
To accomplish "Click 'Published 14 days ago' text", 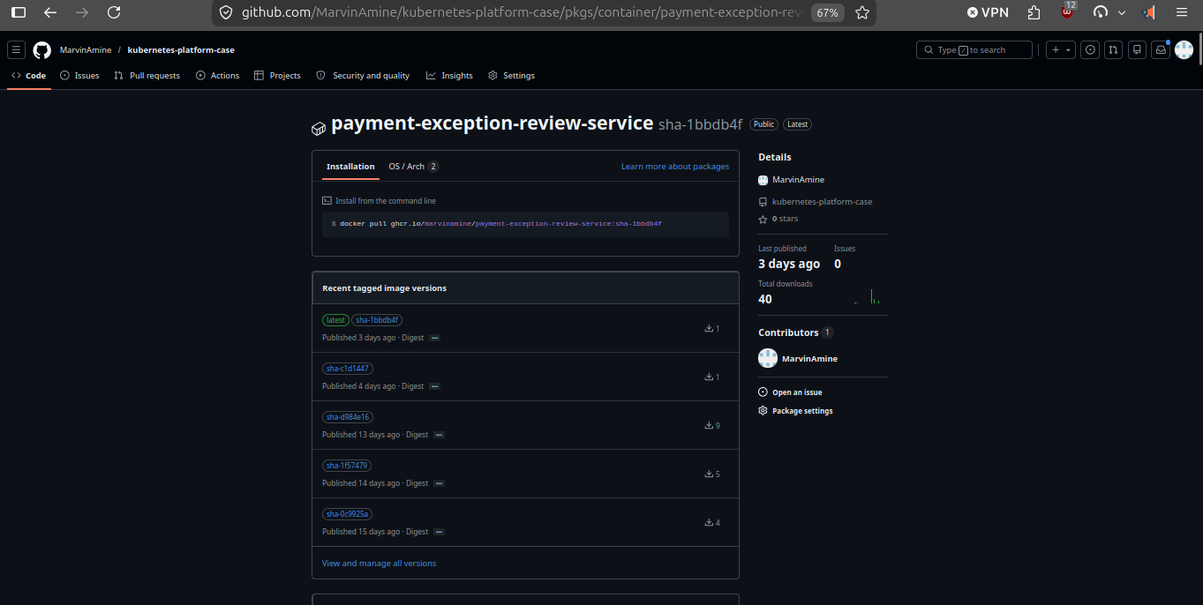I will 361,483.
